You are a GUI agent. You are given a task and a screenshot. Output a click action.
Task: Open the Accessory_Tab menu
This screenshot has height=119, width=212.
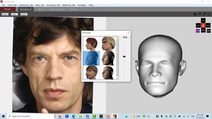point(53,5)
